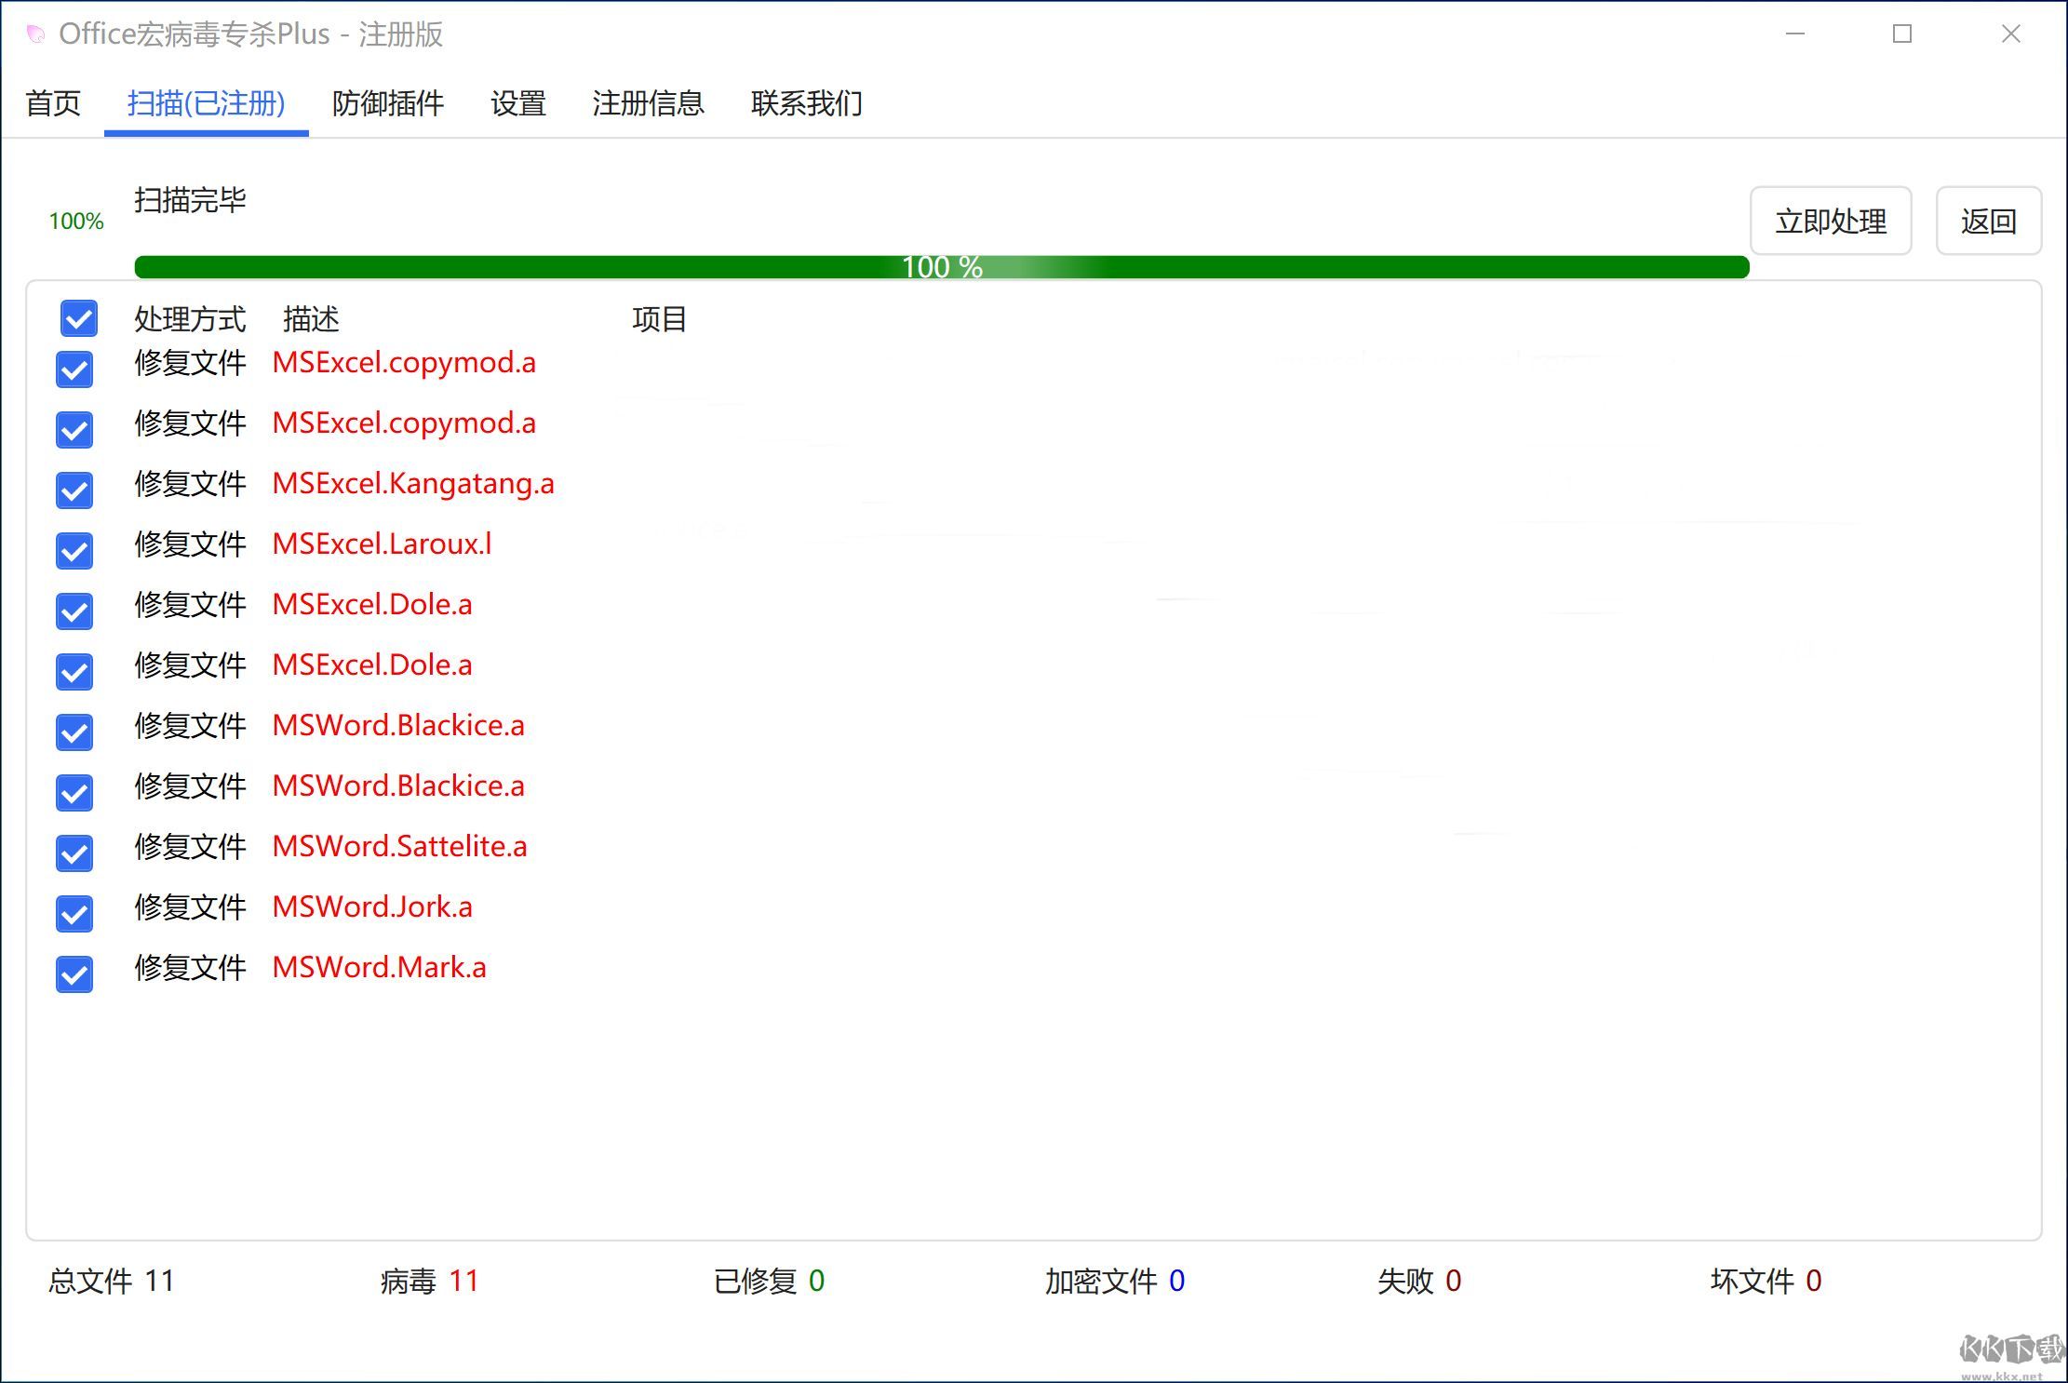Click the first MSWord.Blackice.a virus name
This screenshot has height=1383, width=2068.
398,726
